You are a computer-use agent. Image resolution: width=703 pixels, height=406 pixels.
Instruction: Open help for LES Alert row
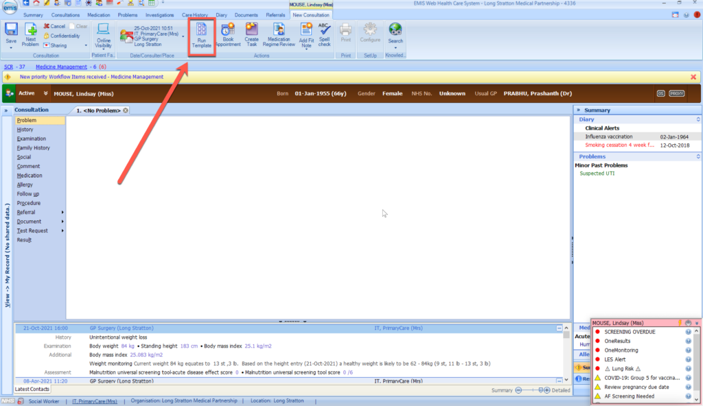(688, 359)
